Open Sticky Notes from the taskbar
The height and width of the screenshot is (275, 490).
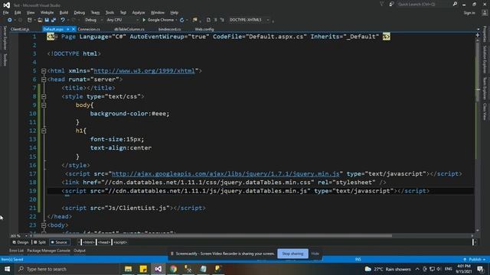(x=143, y=269)
